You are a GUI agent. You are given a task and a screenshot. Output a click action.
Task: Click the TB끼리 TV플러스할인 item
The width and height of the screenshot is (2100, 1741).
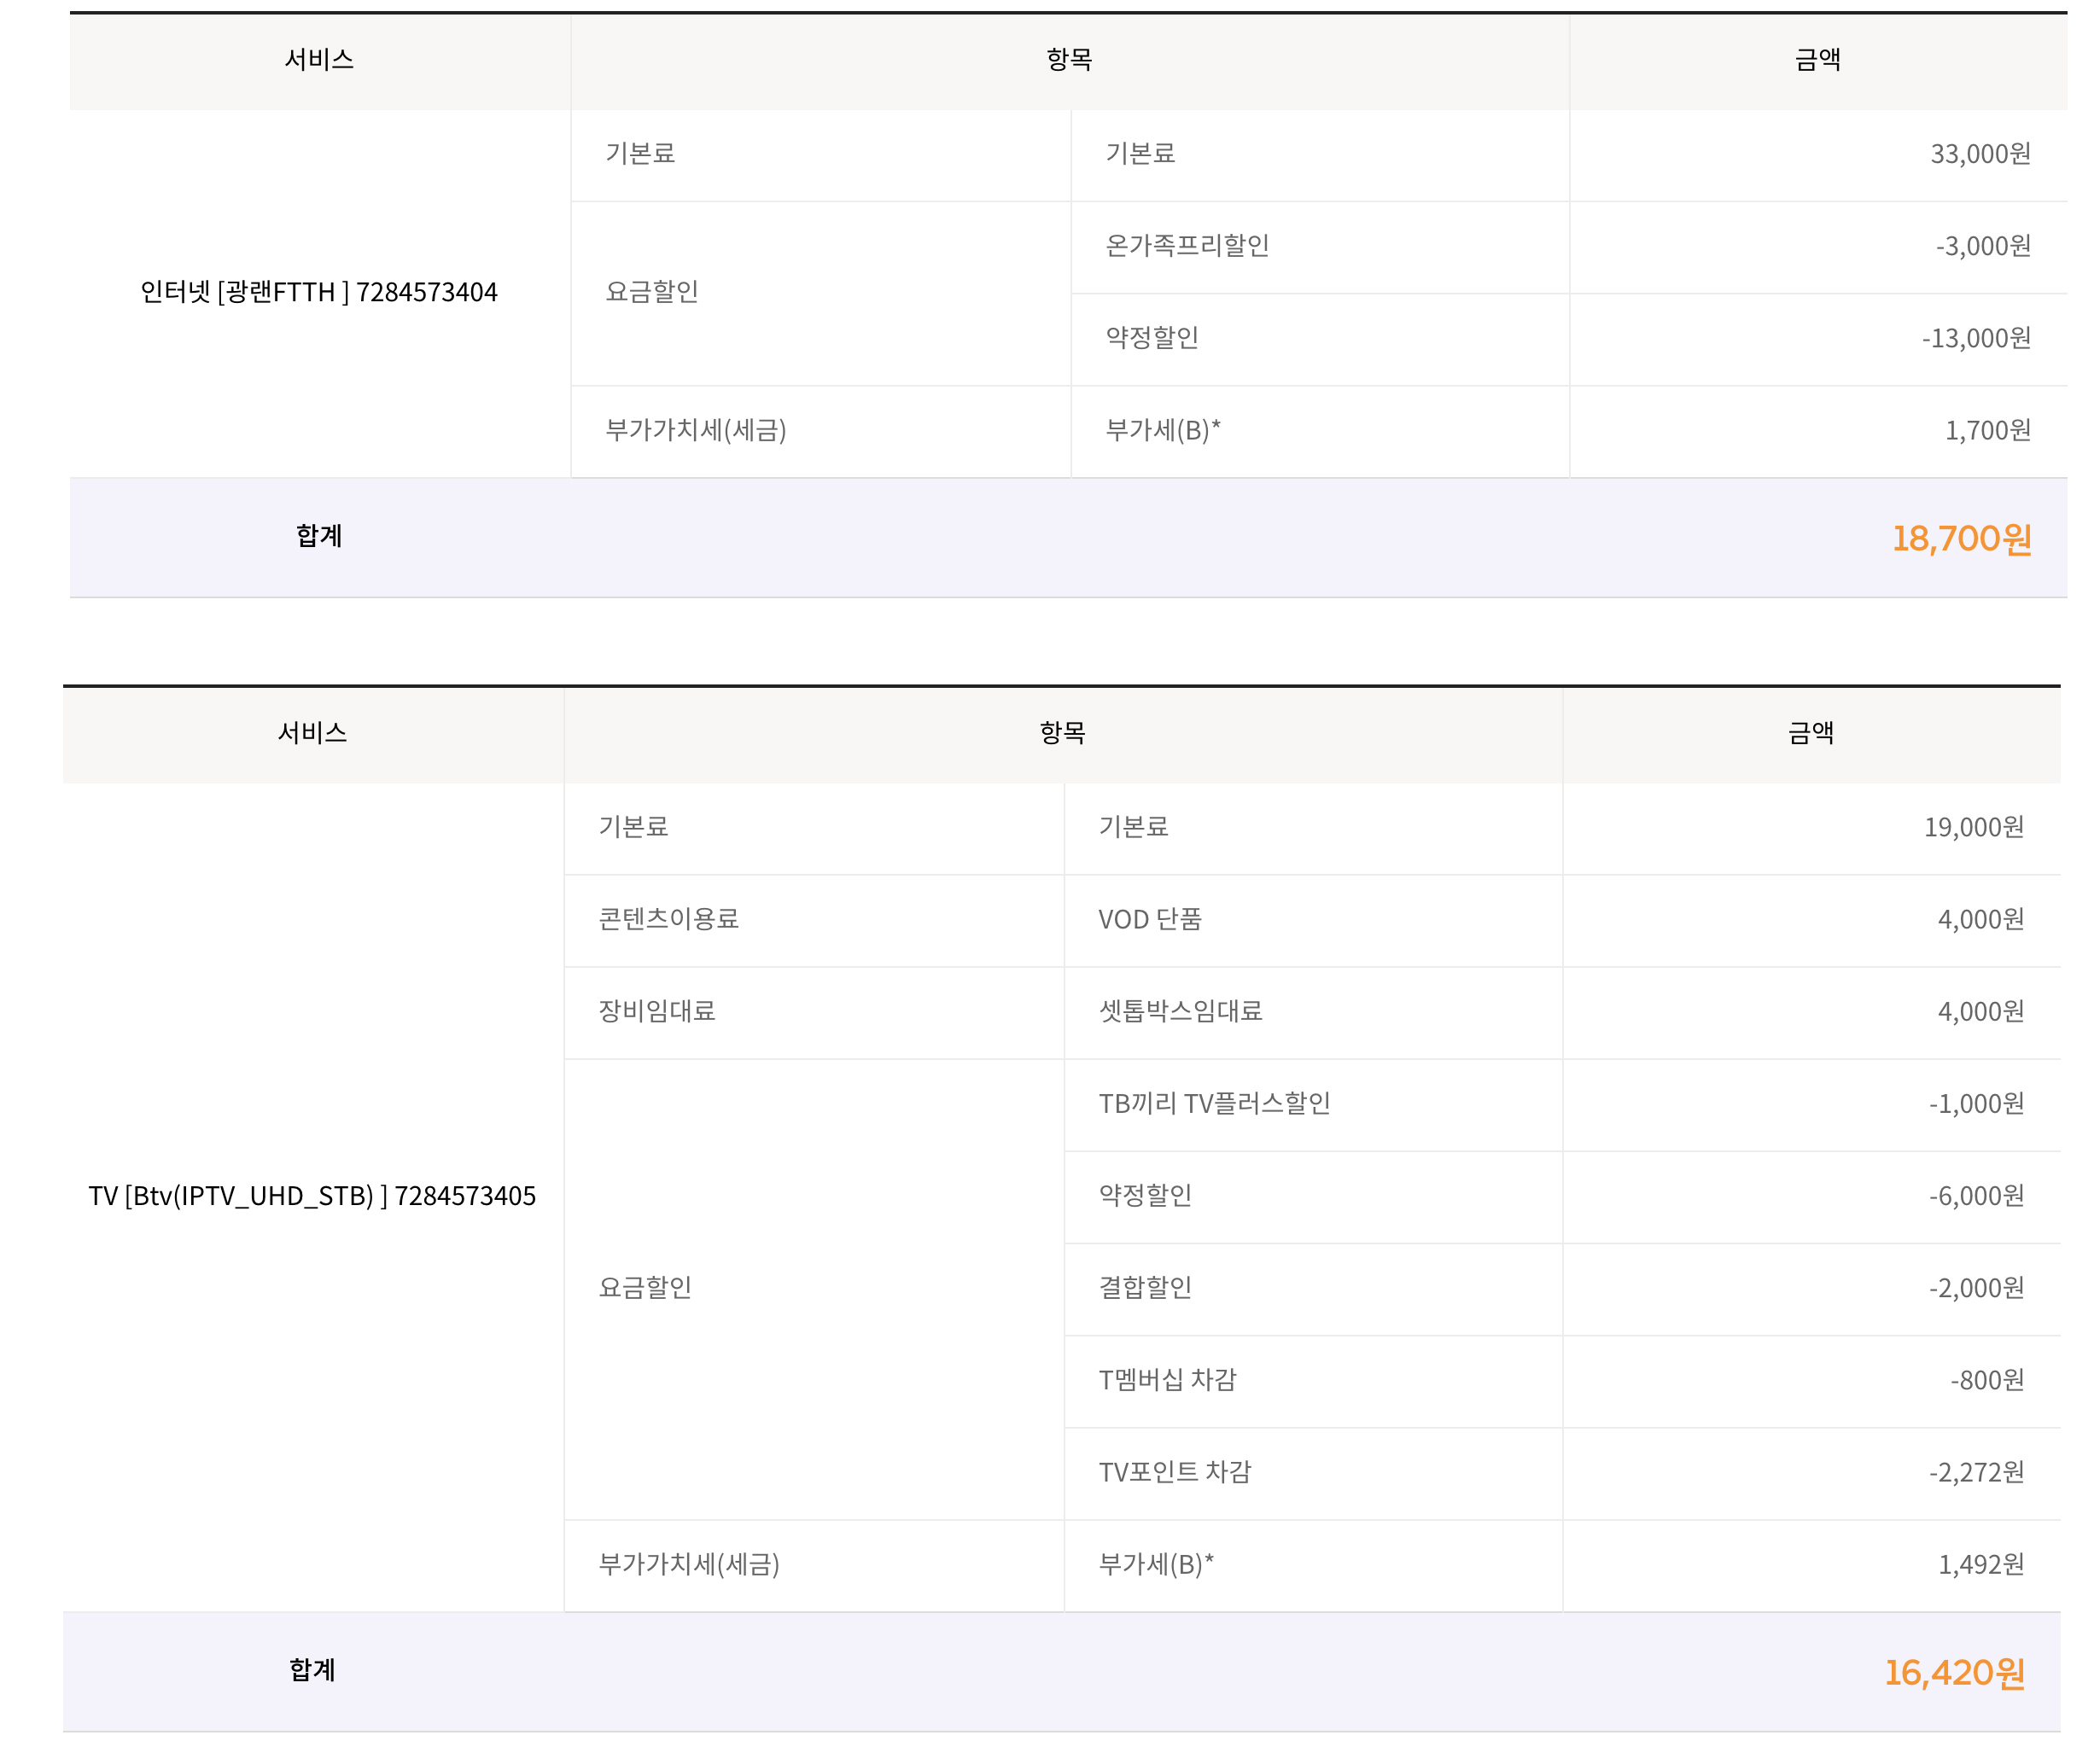coord(1214,1103)
